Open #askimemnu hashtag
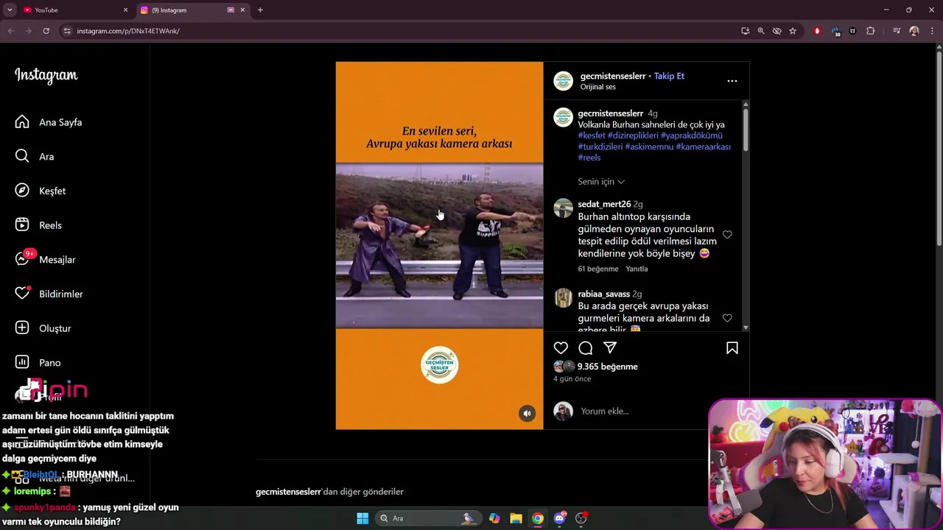 649,146
